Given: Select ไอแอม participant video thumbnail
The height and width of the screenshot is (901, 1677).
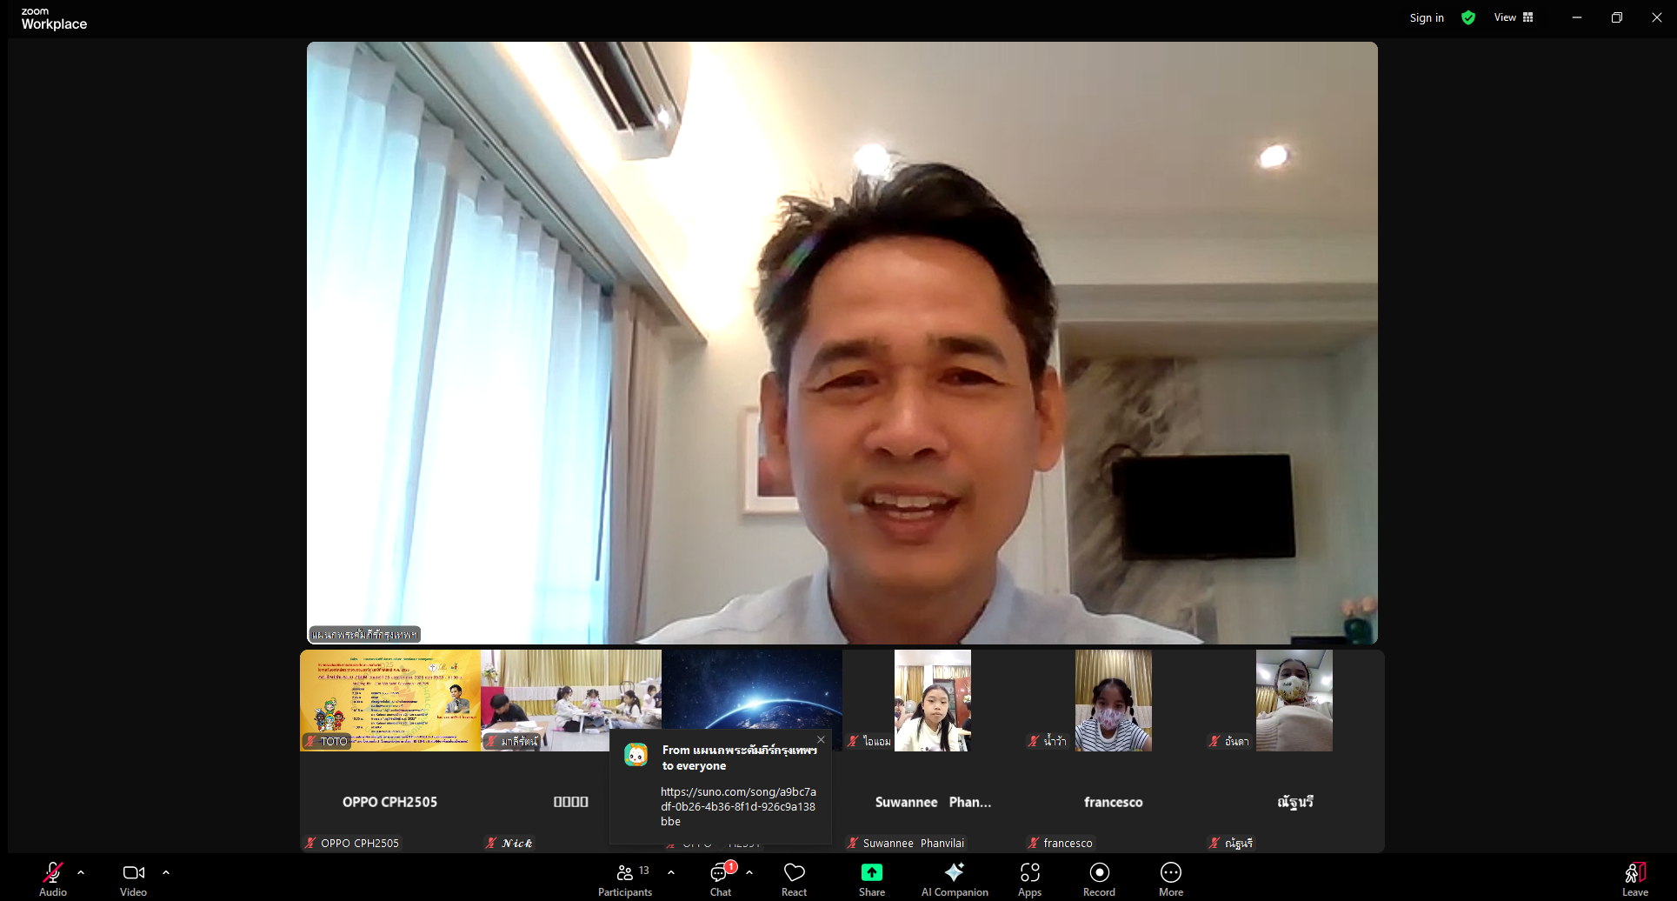Looking at the screenshot, I should coord(933,701).
